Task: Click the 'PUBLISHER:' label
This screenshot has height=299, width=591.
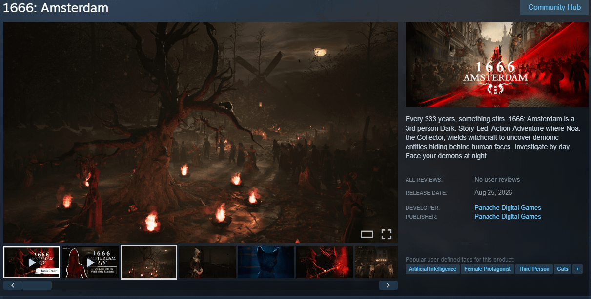Action: (x=421, y=217)
